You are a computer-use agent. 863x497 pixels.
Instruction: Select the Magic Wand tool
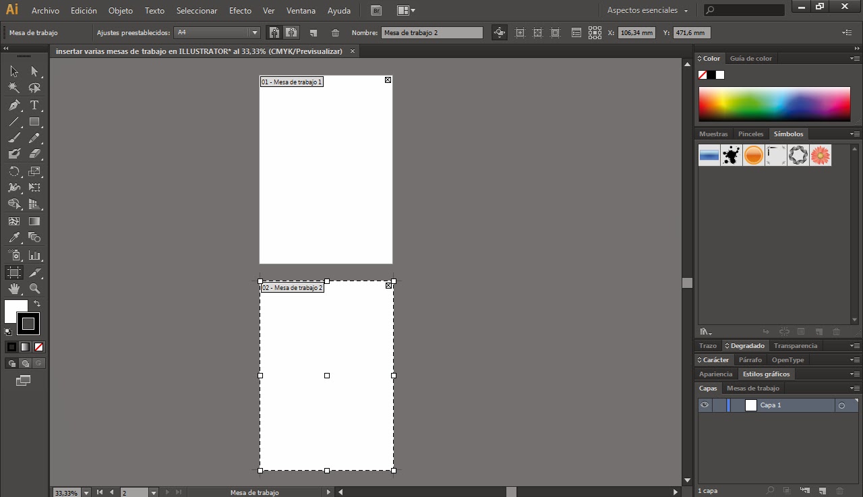click(x=13, y=88)
